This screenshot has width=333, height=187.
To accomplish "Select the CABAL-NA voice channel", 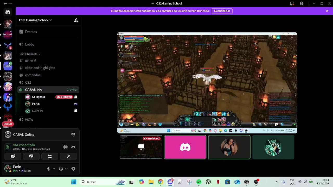I will 48,90.
